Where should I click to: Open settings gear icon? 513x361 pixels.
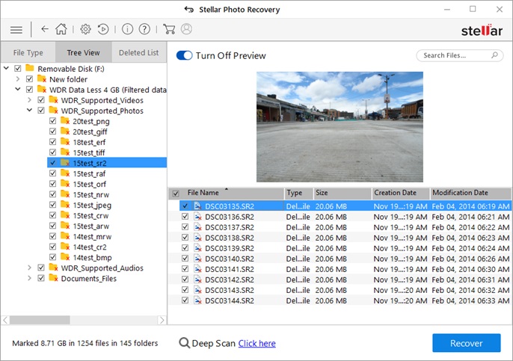[x=85, y=29]
